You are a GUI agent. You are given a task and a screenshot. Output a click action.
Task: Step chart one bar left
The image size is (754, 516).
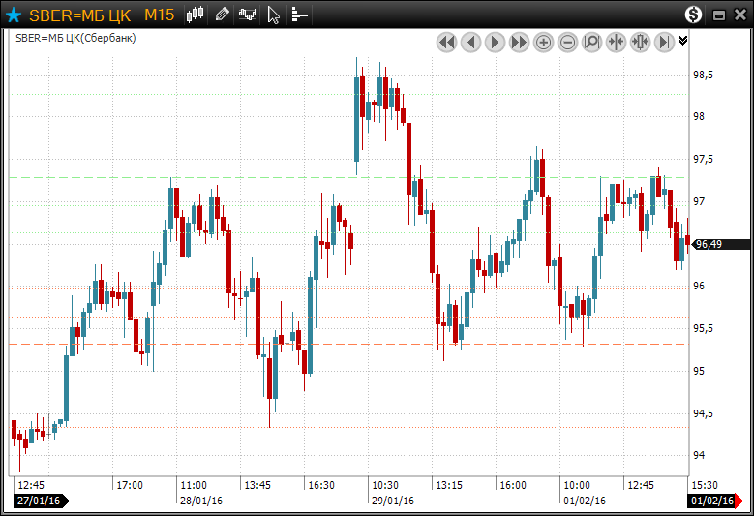click(470, 42)
